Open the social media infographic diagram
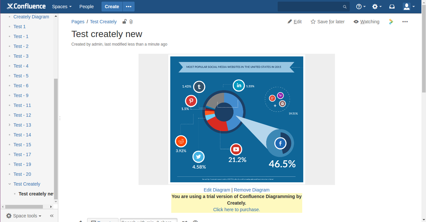The height and width of the screenshot is (222, 426). tap(236, 119)
